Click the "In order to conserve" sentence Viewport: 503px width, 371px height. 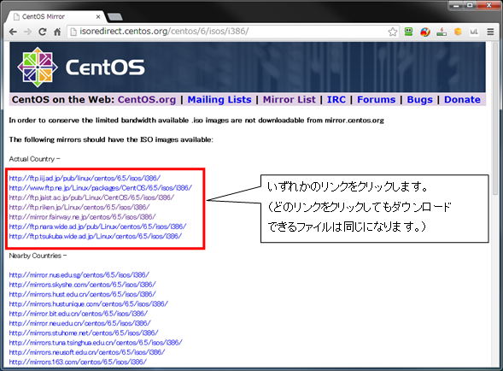coord(196,121)
